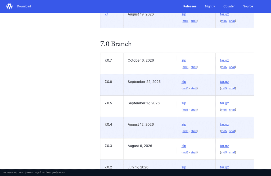Viewport: 271px width, 176px height.
Task: Select the date September 22, 2026
Action: (144, 82)
